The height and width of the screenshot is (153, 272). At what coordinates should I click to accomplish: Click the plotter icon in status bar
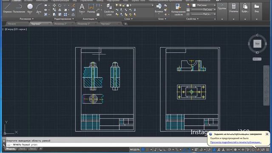tap(258, 150)
